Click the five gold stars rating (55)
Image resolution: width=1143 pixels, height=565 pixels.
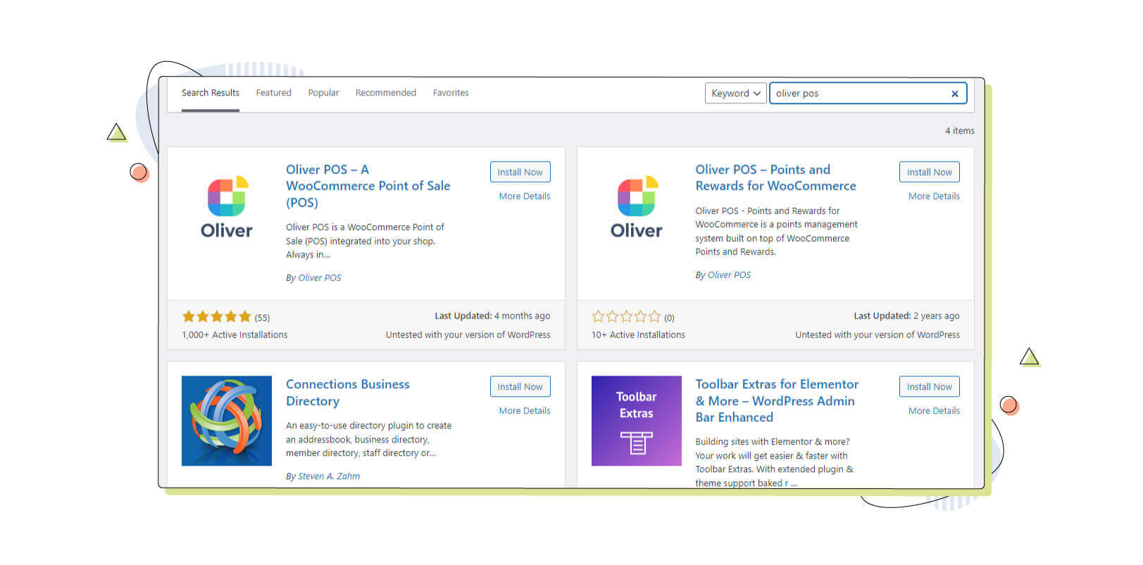[x=217, y=317]
